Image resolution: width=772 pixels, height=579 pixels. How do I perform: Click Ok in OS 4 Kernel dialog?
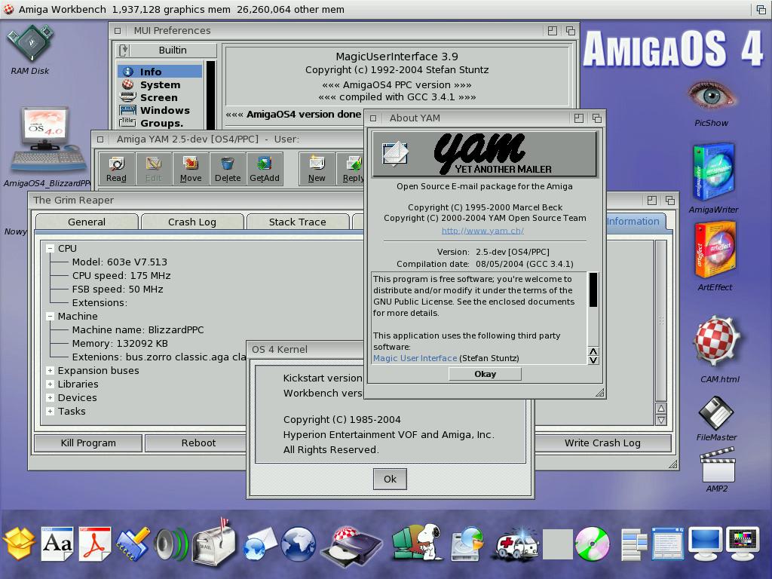click(390, 479)
